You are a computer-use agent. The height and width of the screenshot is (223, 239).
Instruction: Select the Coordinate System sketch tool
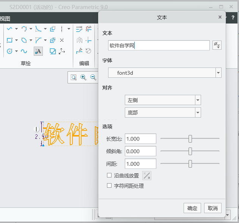[62, 51]
